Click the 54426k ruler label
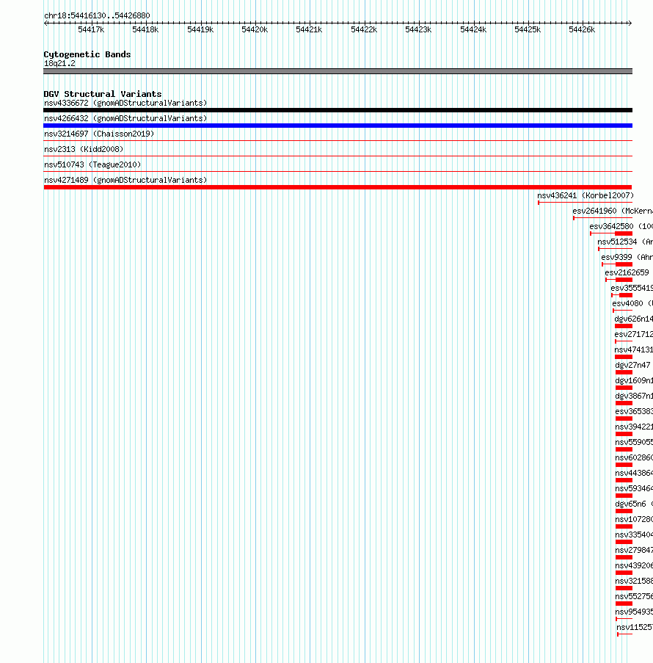Viewport: 653px width, 663px height. 582,29
